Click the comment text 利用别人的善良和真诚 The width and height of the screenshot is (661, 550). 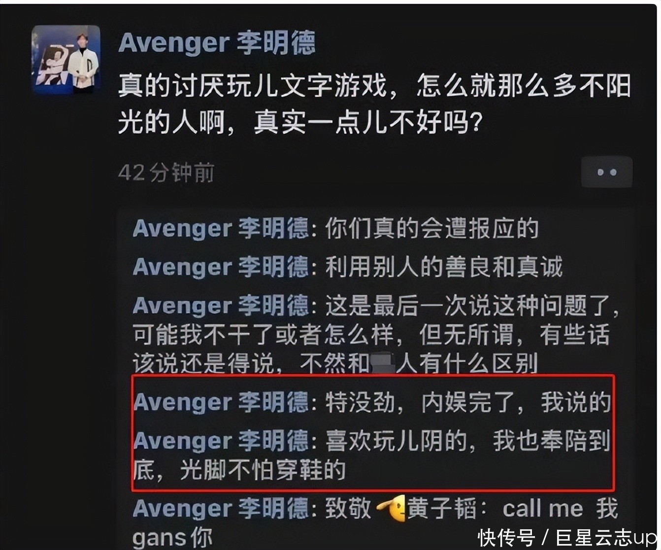(444, 268)
